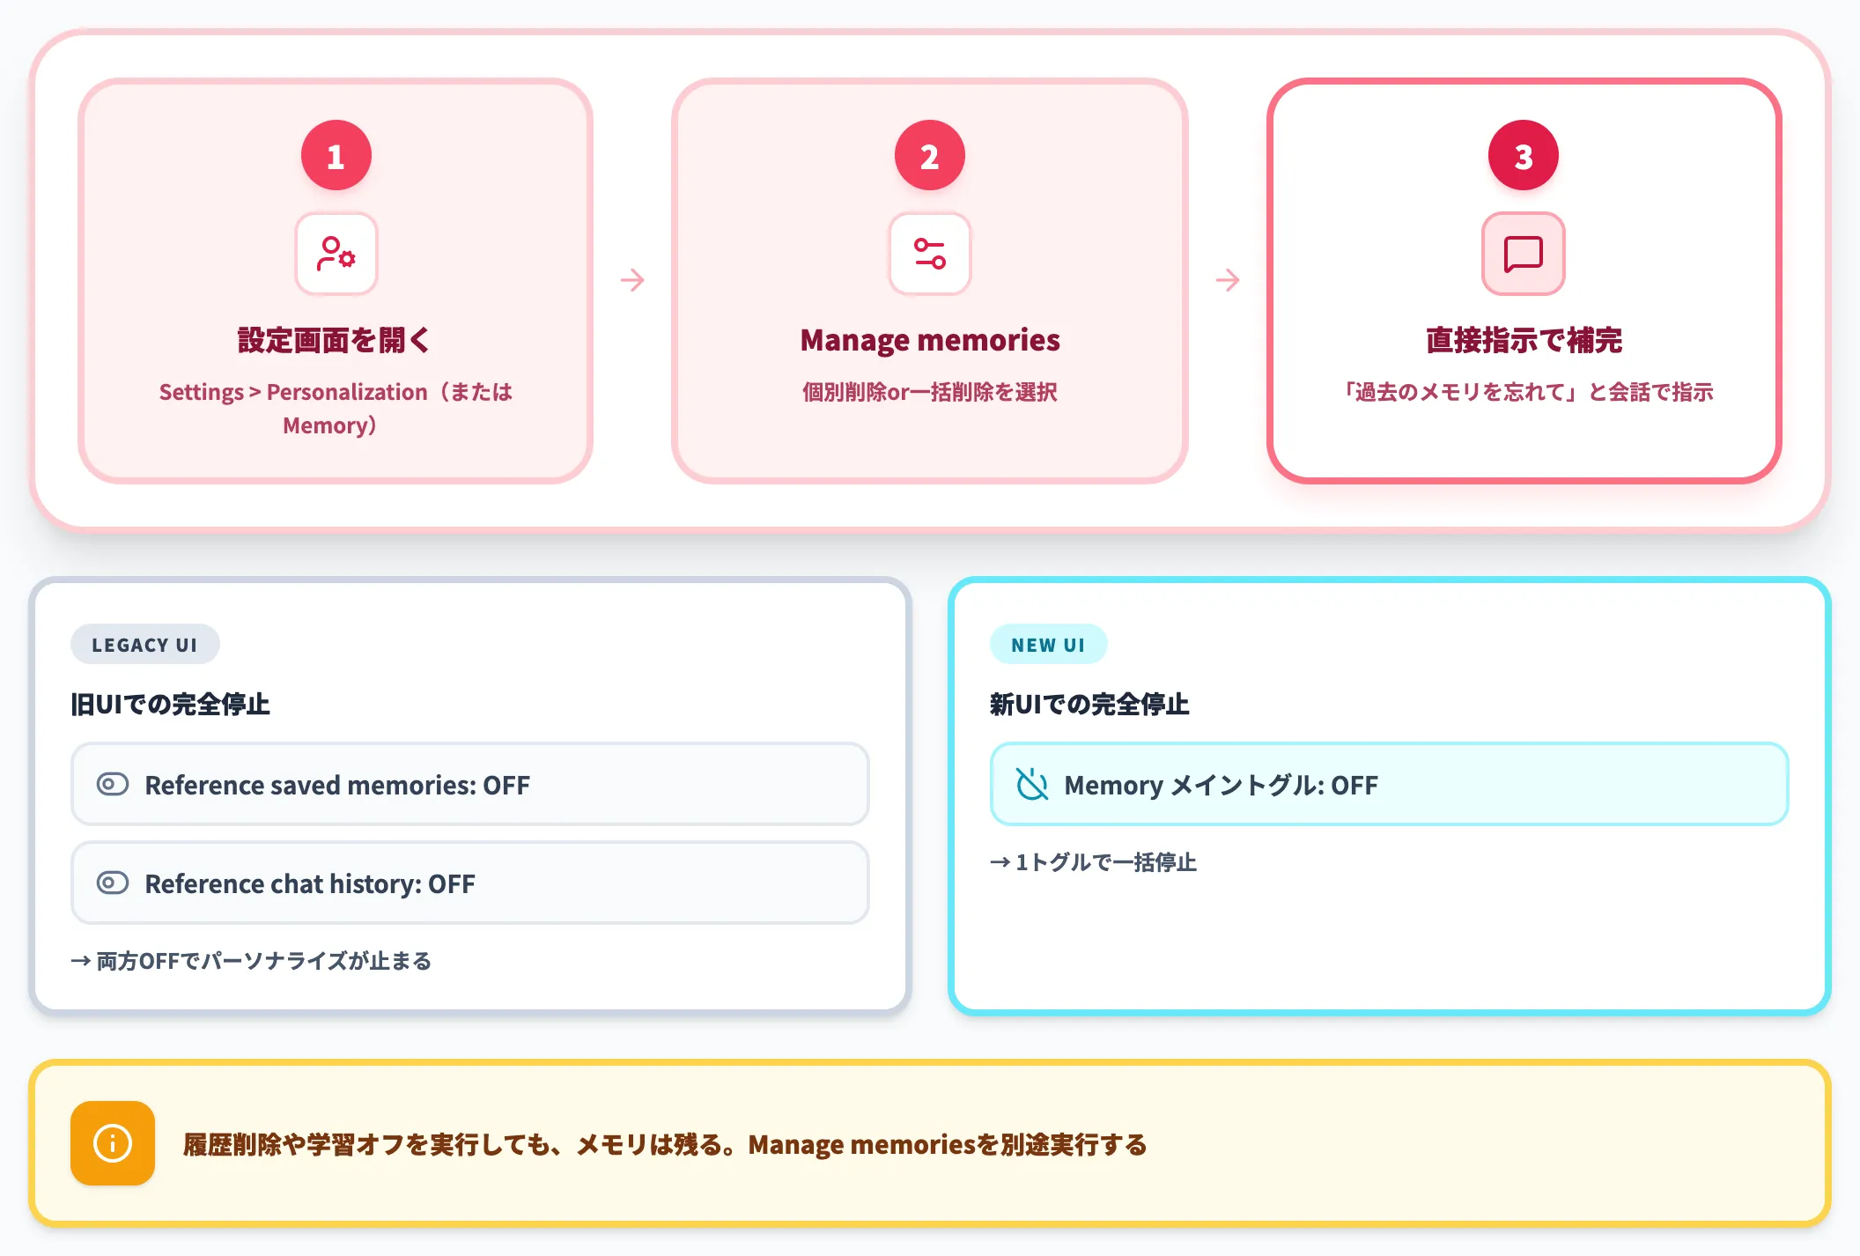This screenshot has width=1860, height=1256.
Task: Click the NEW UI badge
Action: (1048, 645)
